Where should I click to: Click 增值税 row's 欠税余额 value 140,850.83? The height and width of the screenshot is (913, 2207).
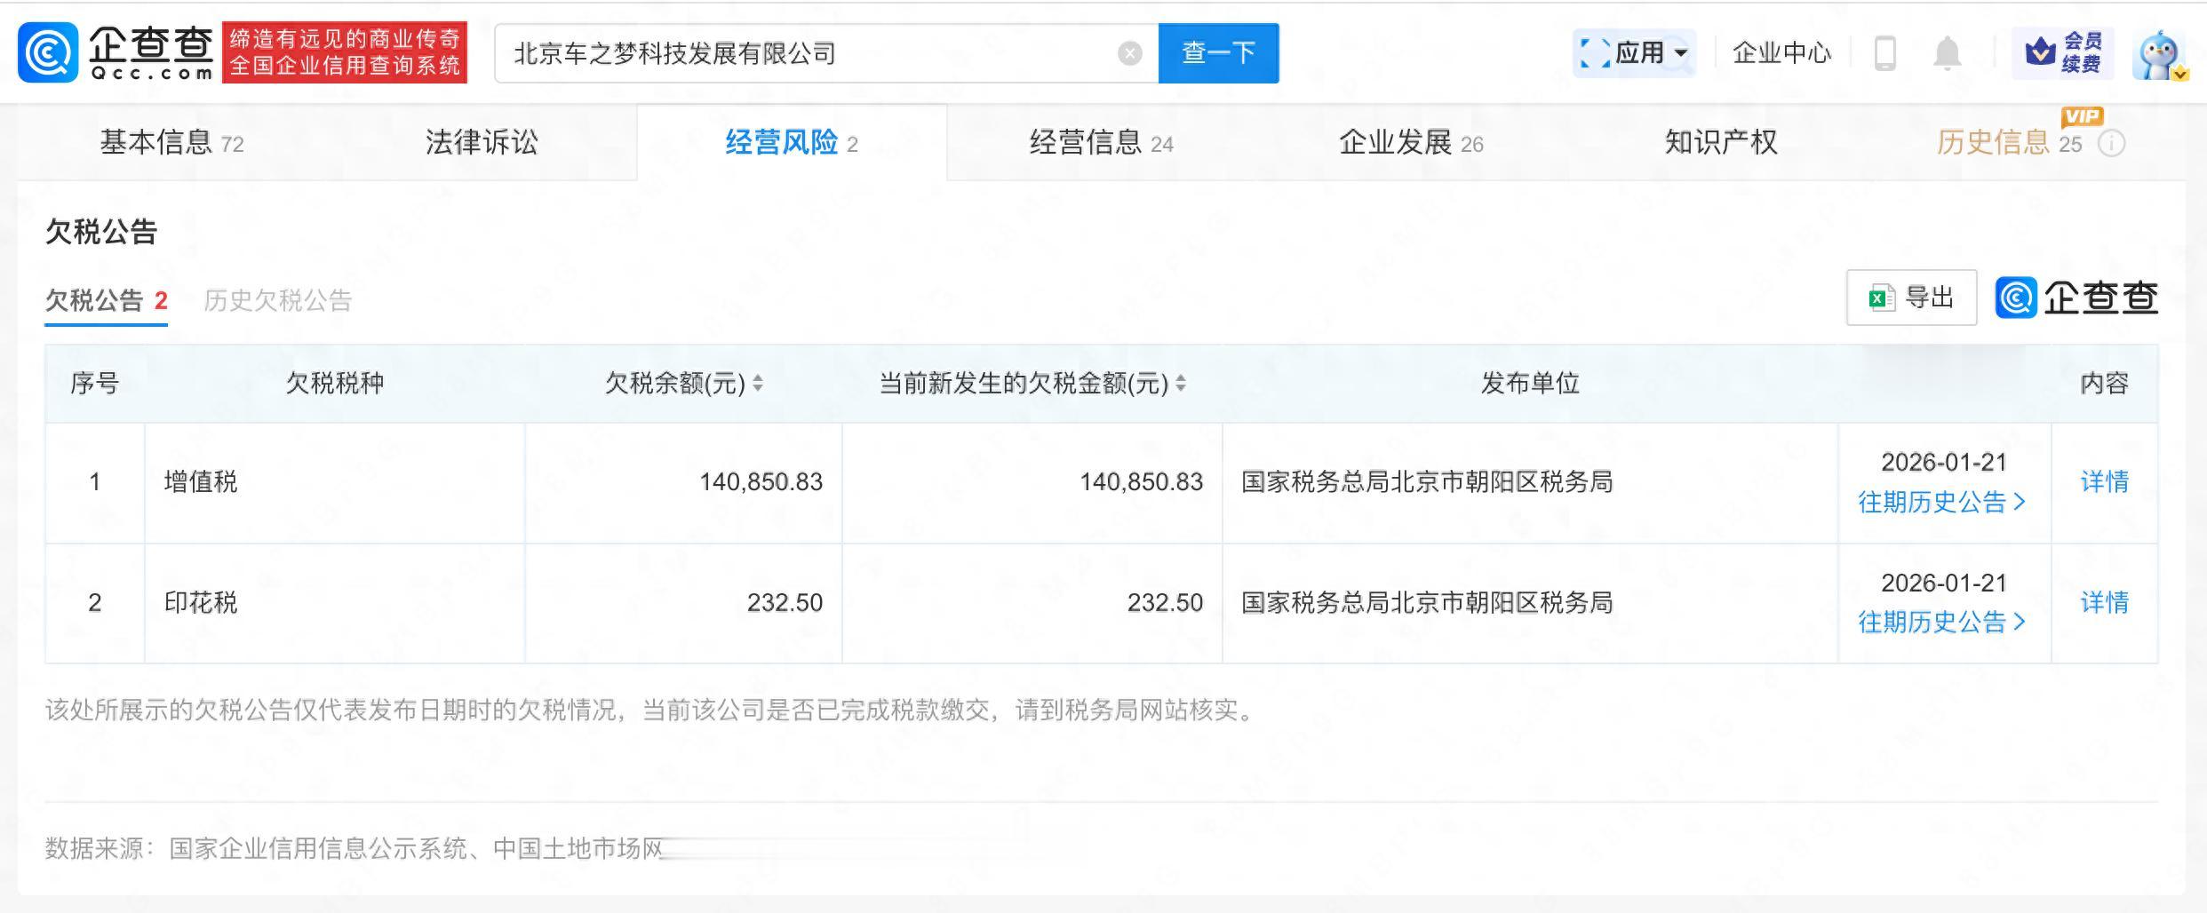761,482
